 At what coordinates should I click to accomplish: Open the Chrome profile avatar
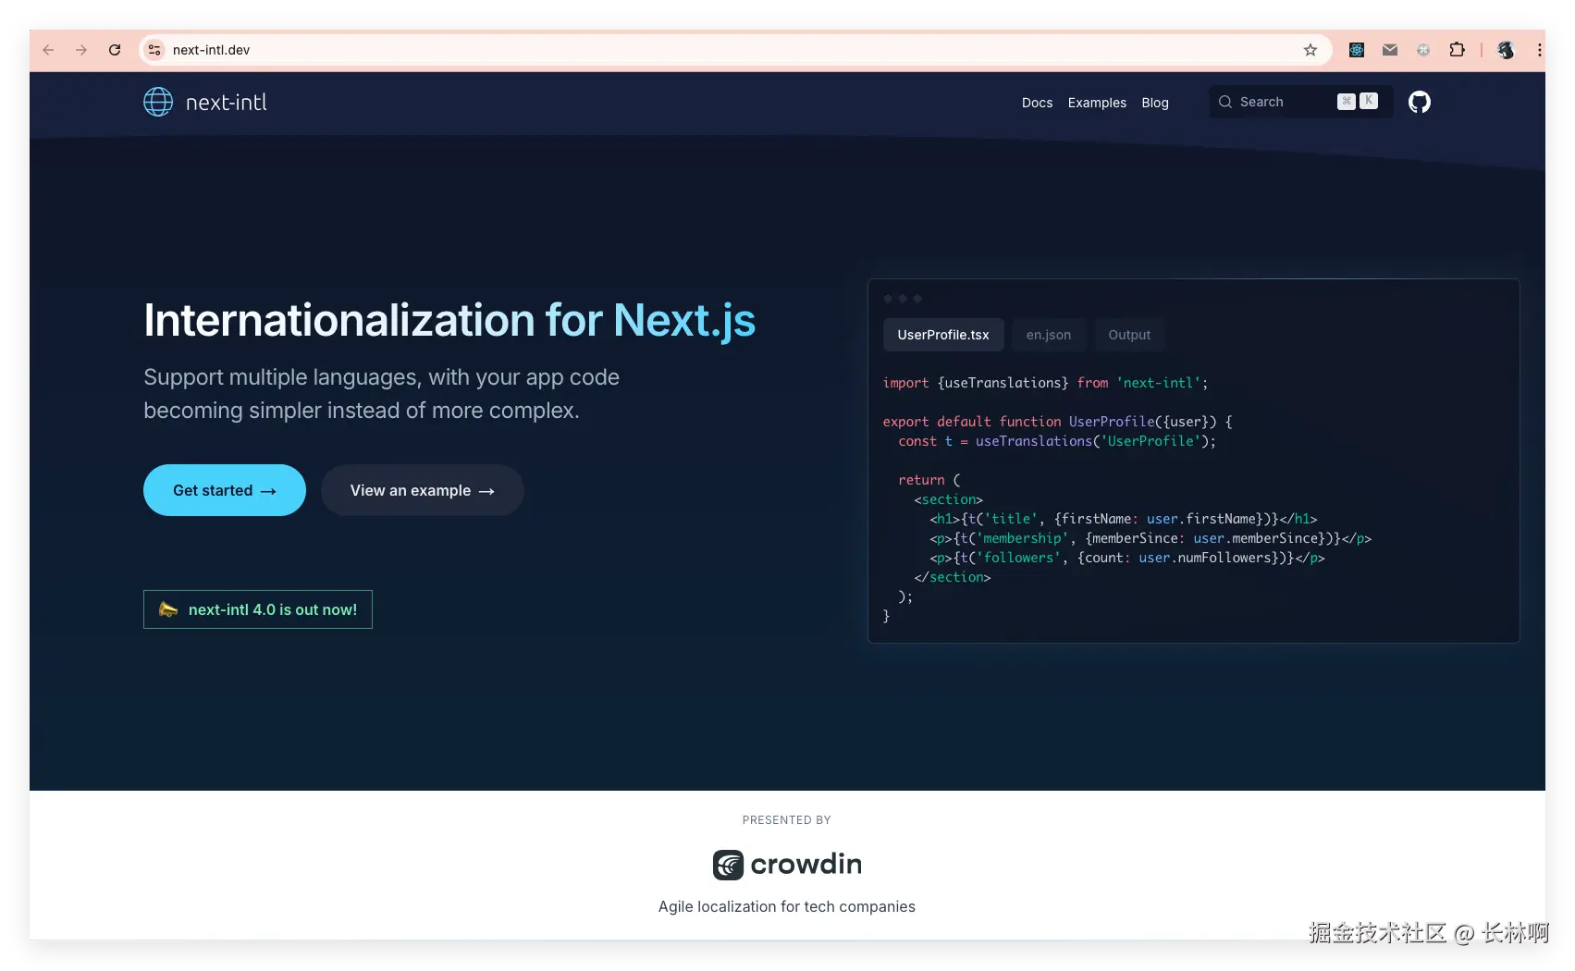1506,50
